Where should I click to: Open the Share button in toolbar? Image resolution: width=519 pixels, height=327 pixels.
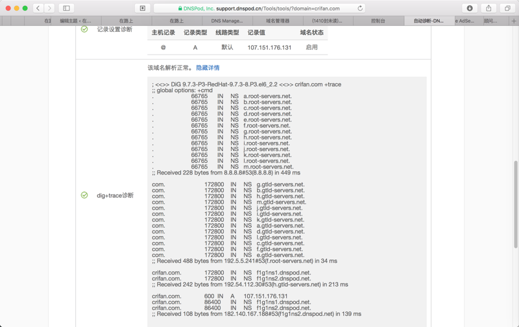(x=489, y=8)
